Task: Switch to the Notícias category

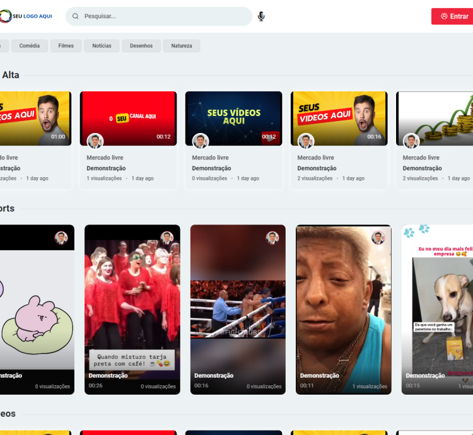Action: pyautogui.click(x=102, y=46)
